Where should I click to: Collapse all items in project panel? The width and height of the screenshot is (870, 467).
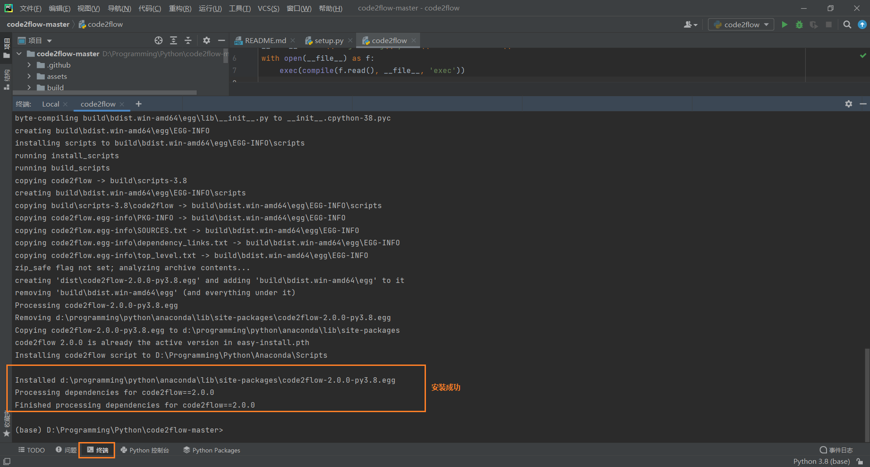tap(188, 40)
